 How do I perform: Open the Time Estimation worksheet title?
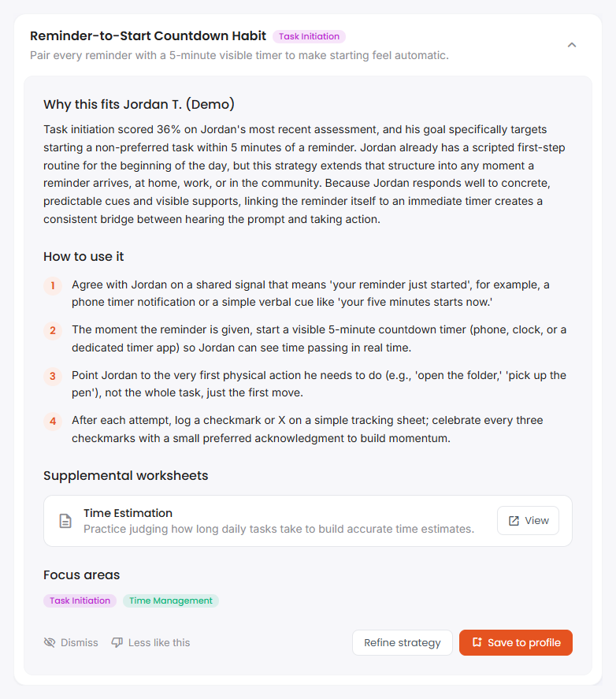(x=128, y=513)
